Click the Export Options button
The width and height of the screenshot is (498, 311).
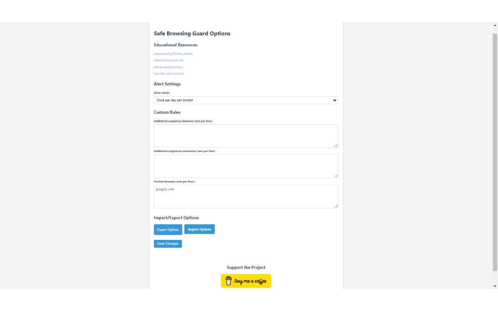pyautogui.click(x=168, y=229)
